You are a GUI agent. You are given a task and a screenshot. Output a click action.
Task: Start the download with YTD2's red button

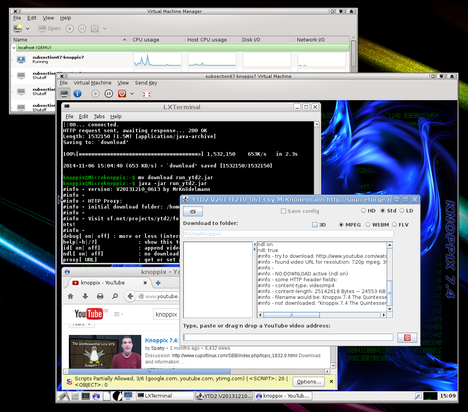tap(407, 337)
